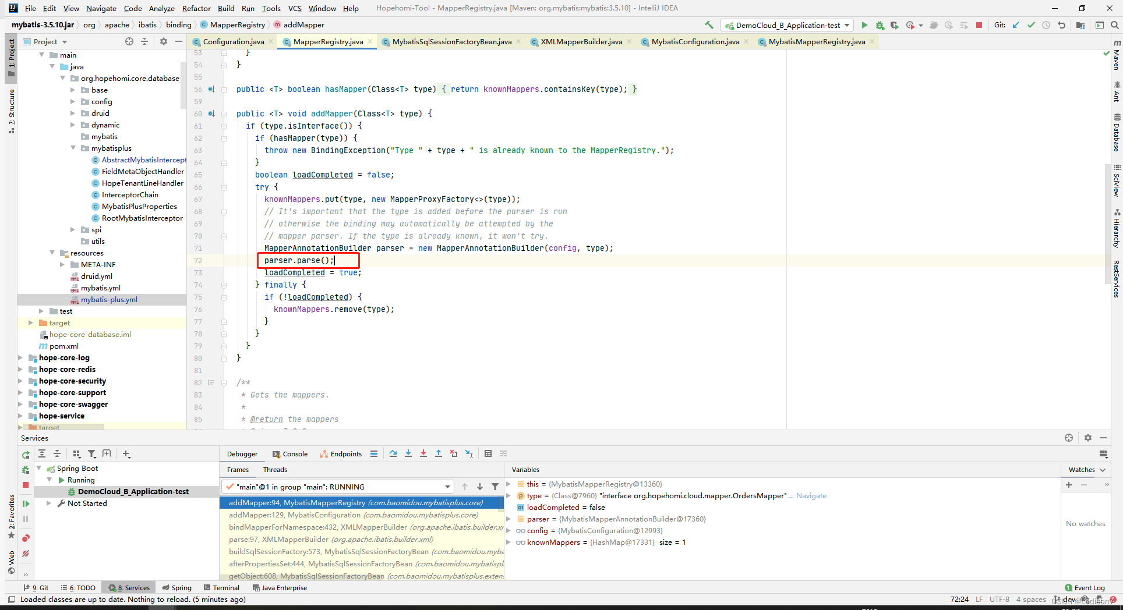The height and width of the screenshot is (610, 1123).
Task: Expand knownMappers variable node
Action: tap(508, 542)
